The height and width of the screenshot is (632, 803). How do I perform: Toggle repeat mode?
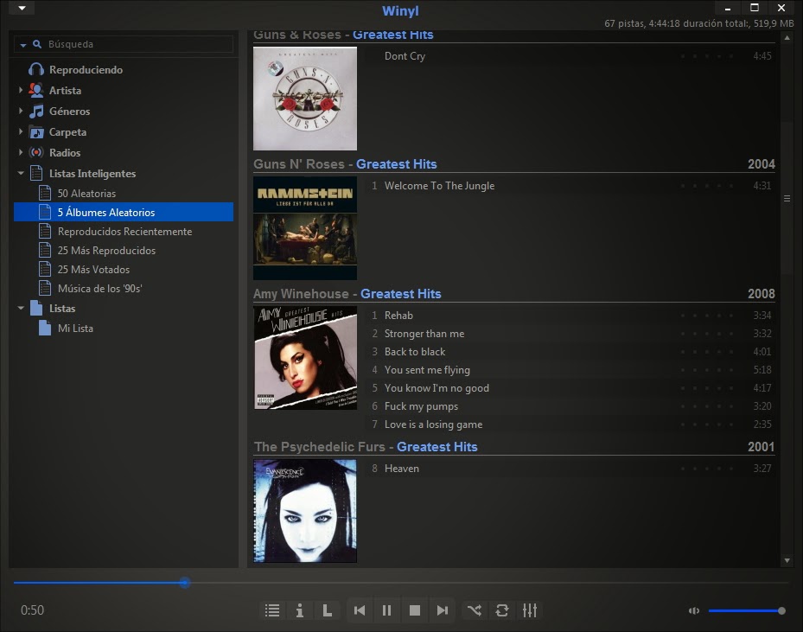pos(502,610)
